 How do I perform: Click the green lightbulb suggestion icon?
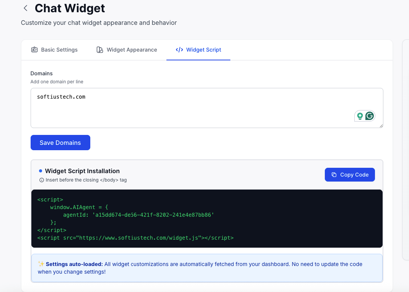pyautogui.click(x=360, y=116)
